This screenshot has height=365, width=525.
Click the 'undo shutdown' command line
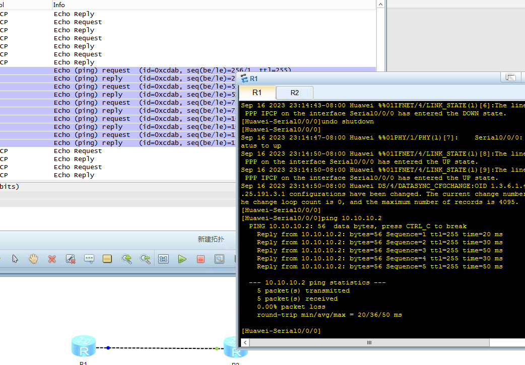click(x=307, y=121)
